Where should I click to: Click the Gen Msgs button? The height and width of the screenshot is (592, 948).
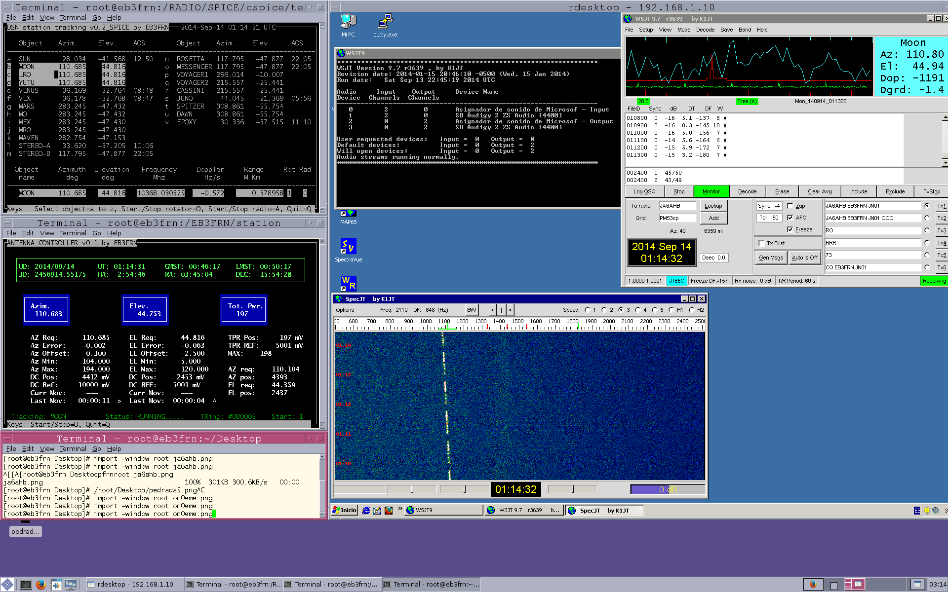(x=771, y=258)
